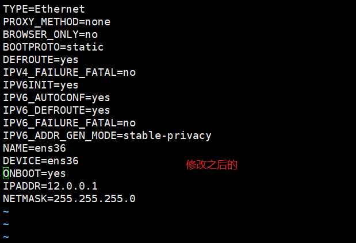Click the BOOTPROTO=static line
This screenshot has height=243, width=356.
(53, 47)
